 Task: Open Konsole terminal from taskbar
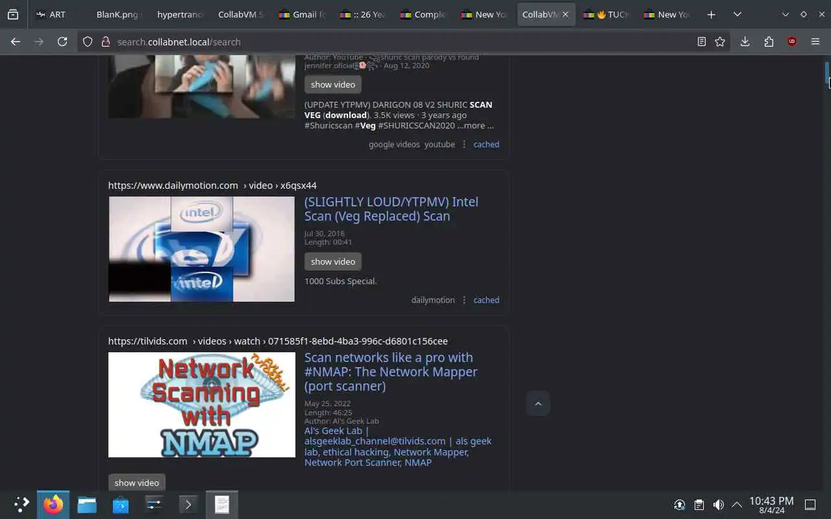pos(188,505)
